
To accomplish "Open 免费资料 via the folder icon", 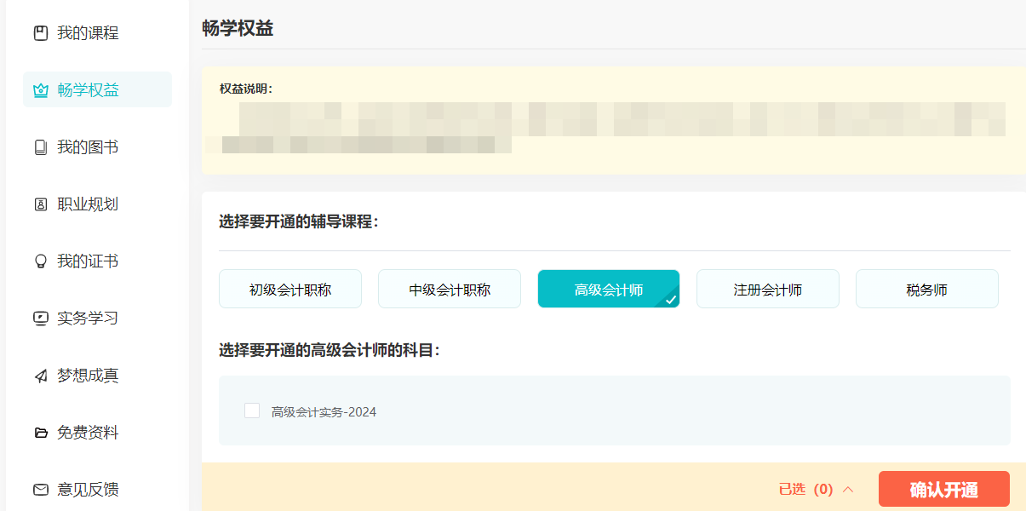I will tap(39, 432).
